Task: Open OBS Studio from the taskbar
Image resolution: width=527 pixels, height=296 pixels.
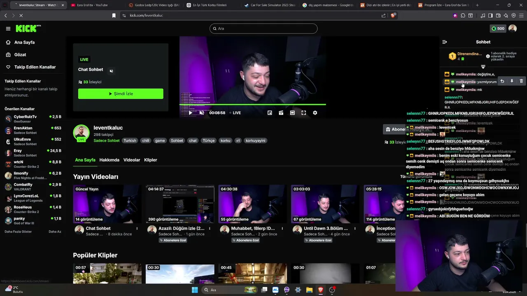Action: pyautogui.click(x=332, y=290)
